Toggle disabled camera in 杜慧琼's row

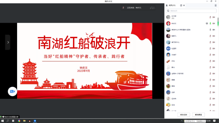click(x=214, y=49)
